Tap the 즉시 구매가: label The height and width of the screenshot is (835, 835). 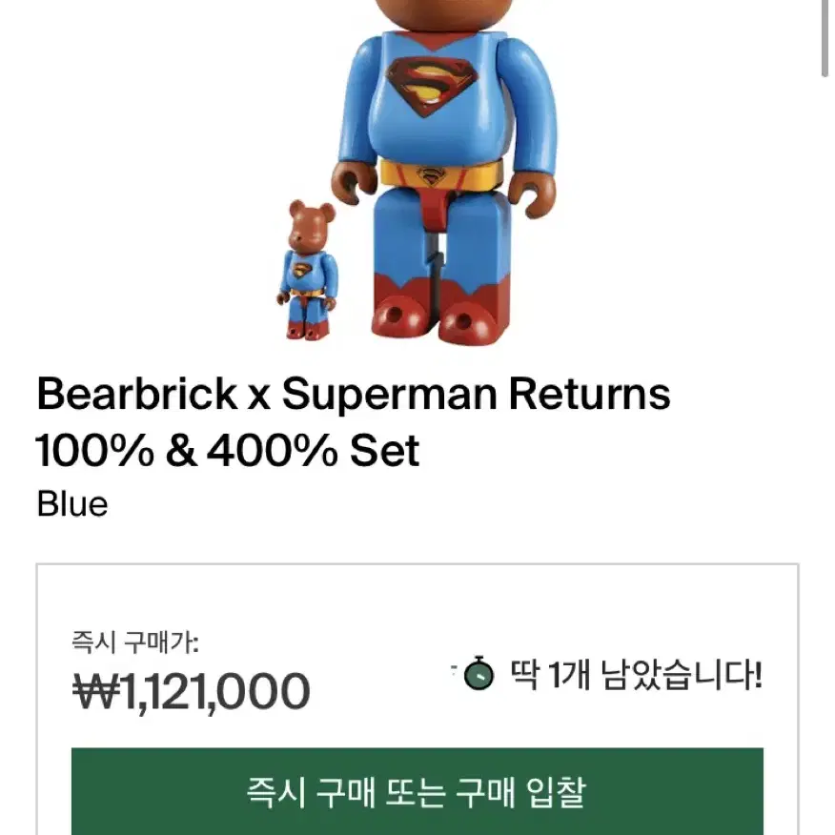click(135, 642)
